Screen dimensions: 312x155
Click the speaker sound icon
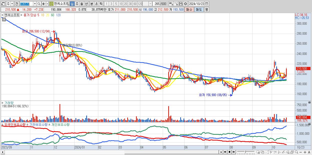click(44, 4)
